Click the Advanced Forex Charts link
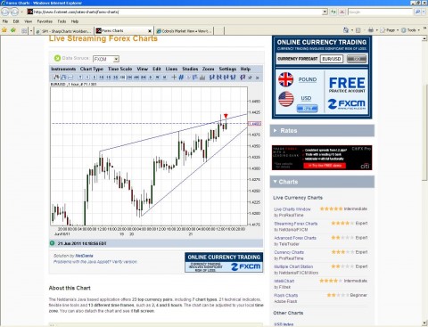Image resolution: width=428 pixels, height=327 pixels. click(x=295, y=238)
